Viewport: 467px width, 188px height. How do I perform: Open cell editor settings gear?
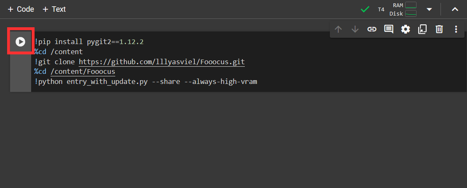(405, 29)
